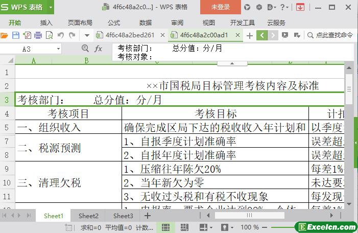The image size is (358, 233).
Task: Click the print preview icon
Action: 50,35
